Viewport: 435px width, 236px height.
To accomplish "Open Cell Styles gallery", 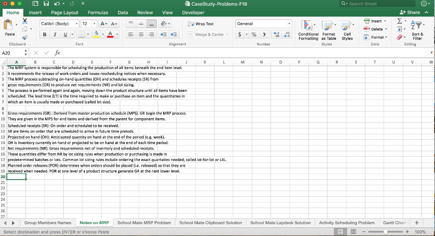I will point(347,31).
